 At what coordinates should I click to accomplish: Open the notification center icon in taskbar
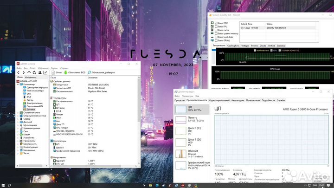point(328,185)
